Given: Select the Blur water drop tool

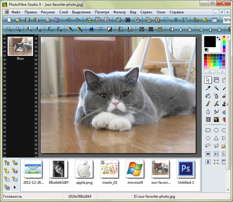Looking at the screenshot, I should (208, 112).
